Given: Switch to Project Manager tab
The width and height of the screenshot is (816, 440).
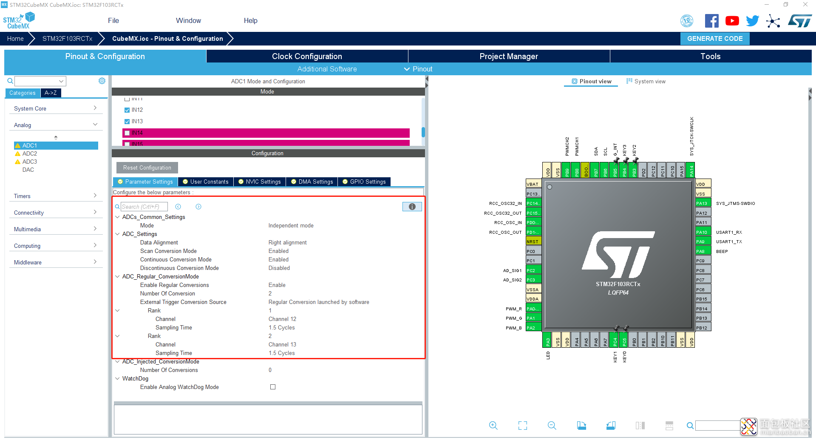Looking at the screenshot, I should (509, 56).
